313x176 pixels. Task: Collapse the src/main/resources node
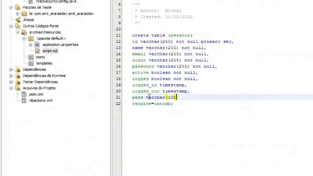click(x=18, y=32)
